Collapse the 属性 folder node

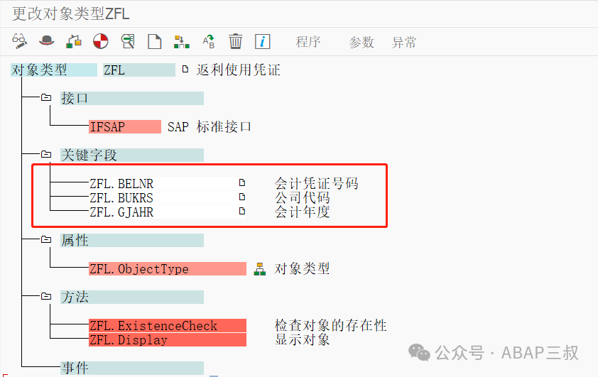tap(46, 239)
